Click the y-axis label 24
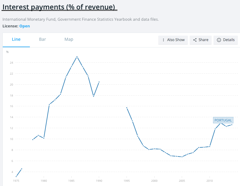The image size is (240, 186). click(12, 63)
